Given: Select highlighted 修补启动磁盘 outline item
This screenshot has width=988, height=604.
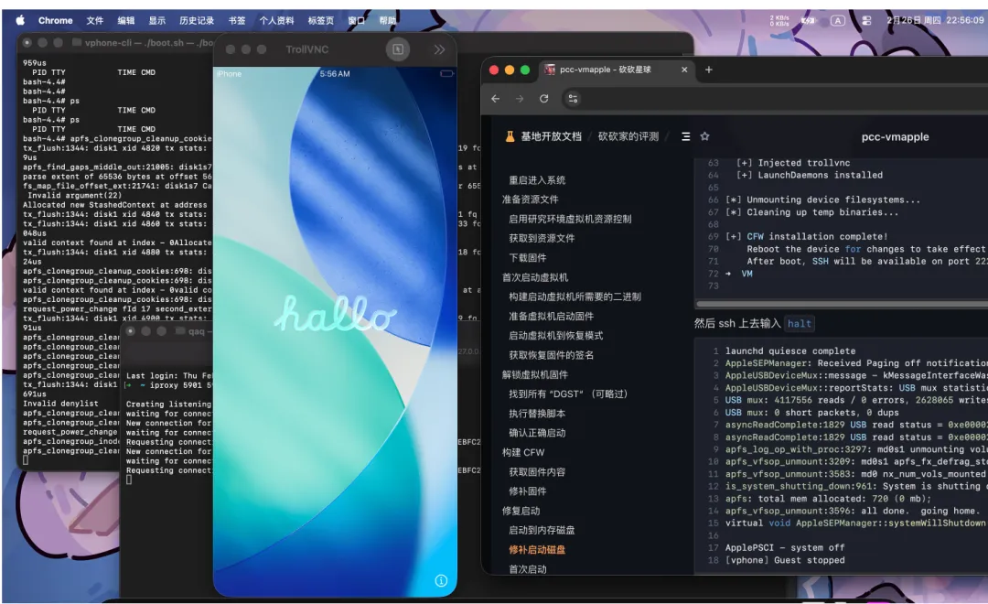Looking at the screenshot, I should pyautogui.click(x=537, y=550).
